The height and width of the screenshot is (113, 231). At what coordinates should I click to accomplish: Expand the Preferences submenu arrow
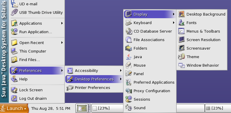tap(62, 71)
